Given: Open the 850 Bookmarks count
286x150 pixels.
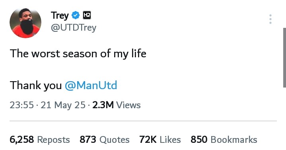Looking at the screenshot, I should 224,140.
